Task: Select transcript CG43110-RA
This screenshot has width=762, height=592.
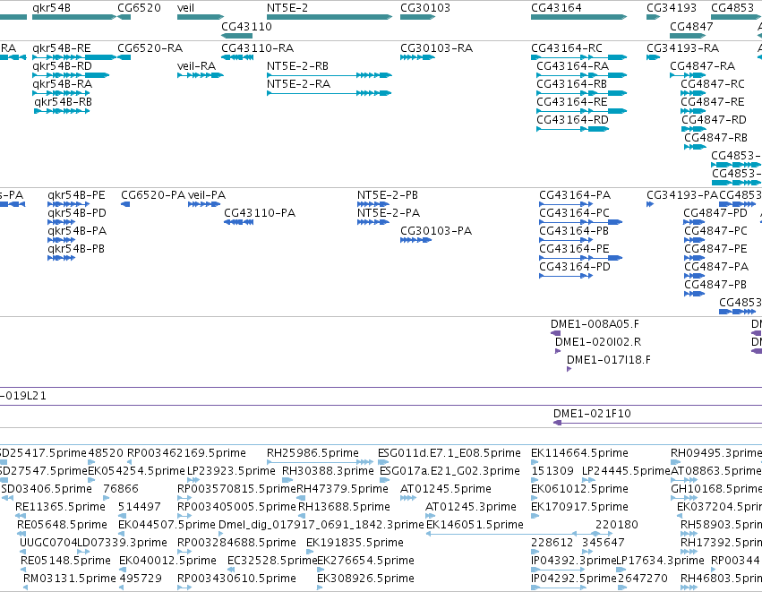Action: 258,48
